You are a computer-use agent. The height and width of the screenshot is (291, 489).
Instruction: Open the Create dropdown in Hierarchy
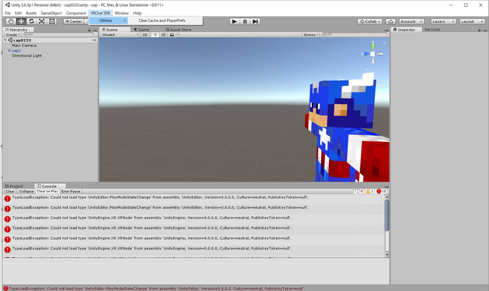pos(12,35)
